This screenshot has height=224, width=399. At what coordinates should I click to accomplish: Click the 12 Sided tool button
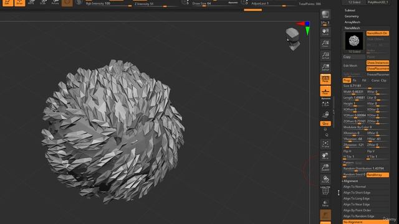point(354,2)
